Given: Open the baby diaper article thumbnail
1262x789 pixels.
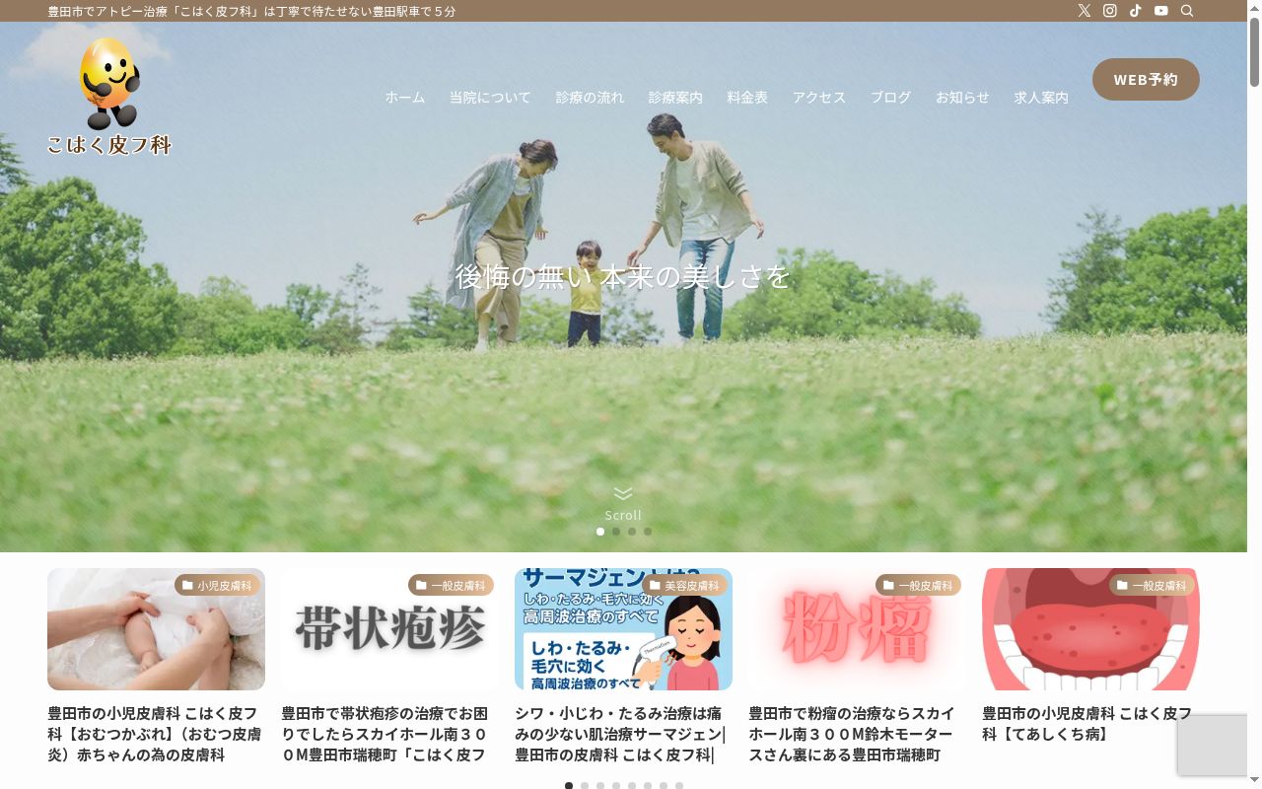Looking at the screenshot, I should 156,629.
